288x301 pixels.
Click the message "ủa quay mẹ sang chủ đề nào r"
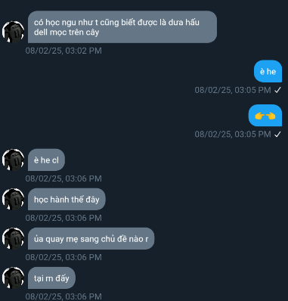(91, 238)
